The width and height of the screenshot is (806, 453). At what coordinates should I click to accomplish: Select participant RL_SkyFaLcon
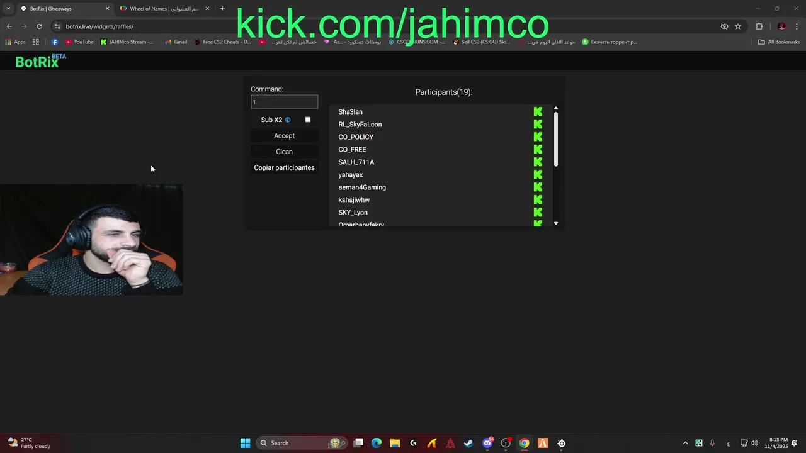(360, 125)
